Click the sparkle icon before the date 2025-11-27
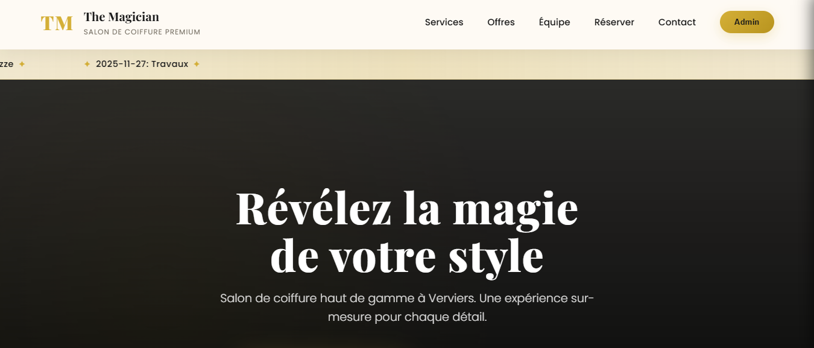The width and height of the screenshot is (814, 348). click(88, 63)
